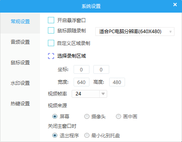The width and height of the screenshot is (182, 142).
Task: Expand the 视频帧率 dropdown arrow
Action: (x=103, y=94)
